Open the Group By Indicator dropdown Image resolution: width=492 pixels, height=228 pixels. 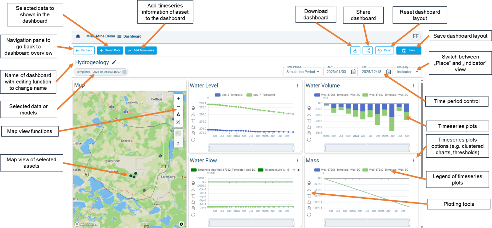coord(407,72)
